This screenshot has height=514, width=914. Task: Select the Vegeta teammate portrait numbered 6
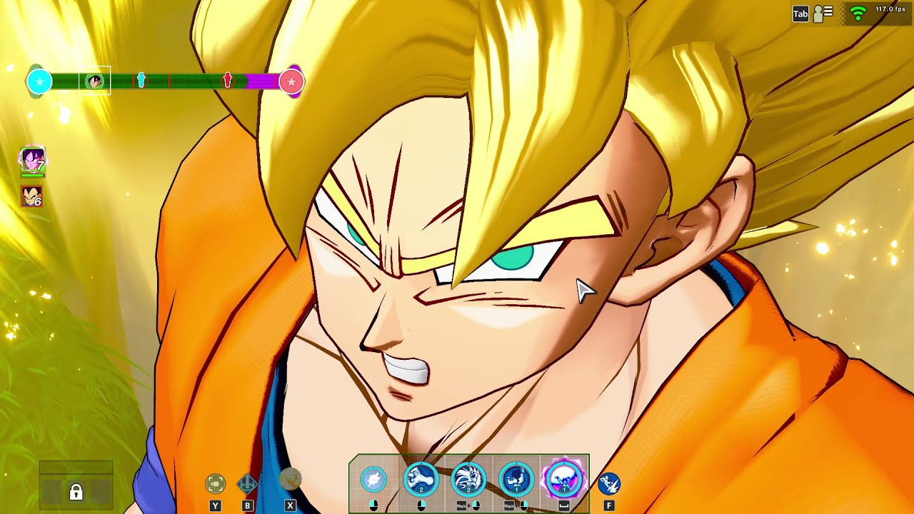tap(32, 197)
